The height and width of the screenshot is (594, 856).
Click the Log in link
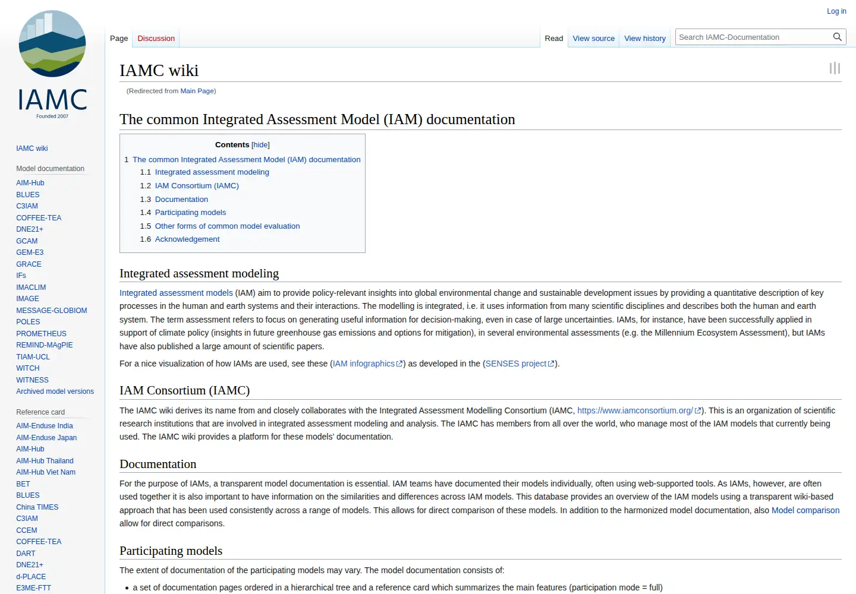pyautogui.click(x=836, y=11)
